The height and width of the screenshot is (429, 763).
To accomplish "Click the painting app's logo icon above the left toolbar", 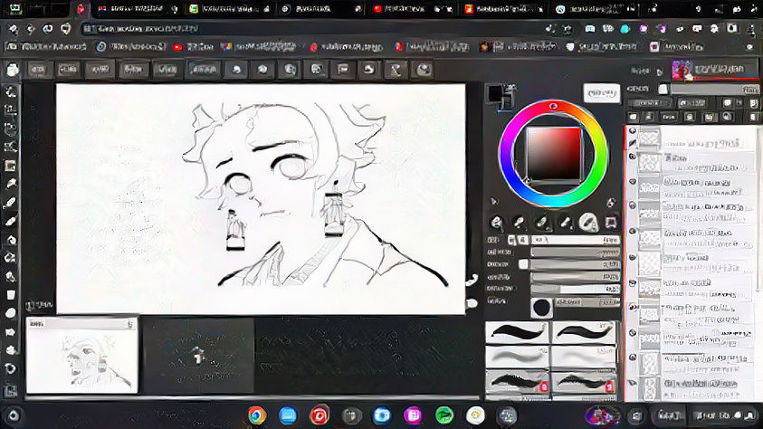I will [12, 70].
